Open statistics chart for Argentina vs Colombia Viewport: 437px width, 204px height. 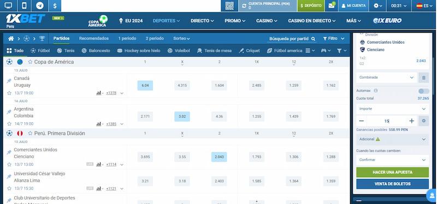[x=99, y=124]
